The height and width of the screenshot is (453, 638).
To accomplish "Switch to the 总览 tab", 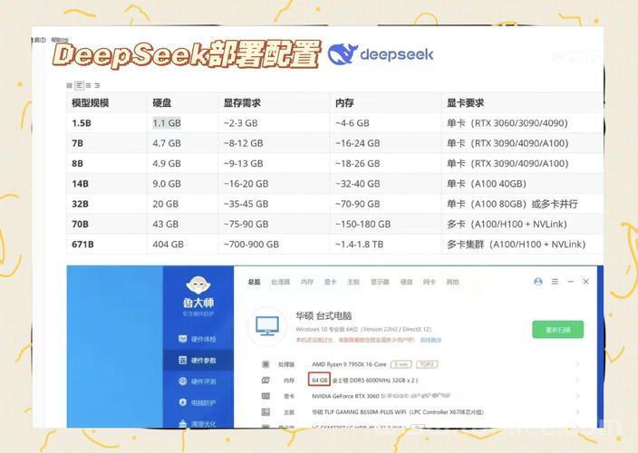I will [x=254, y=282].
